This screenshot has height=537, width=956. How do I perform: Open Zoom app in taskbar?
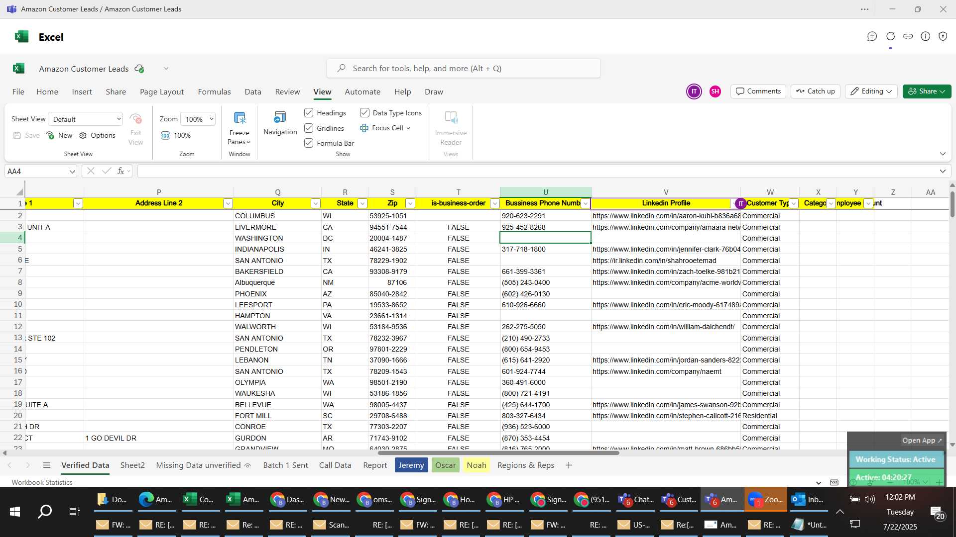pyautogui.click(x=765, y=499)
